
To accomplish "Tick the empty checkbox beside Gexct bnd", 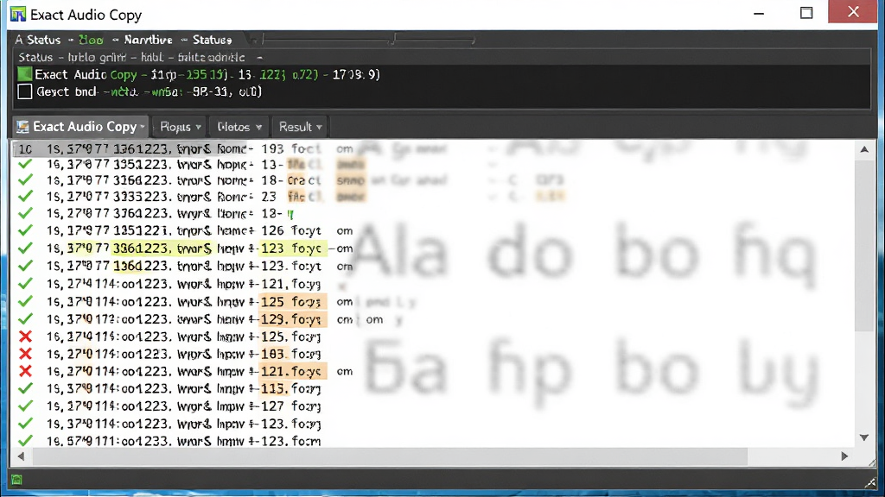I will point(25,91).
